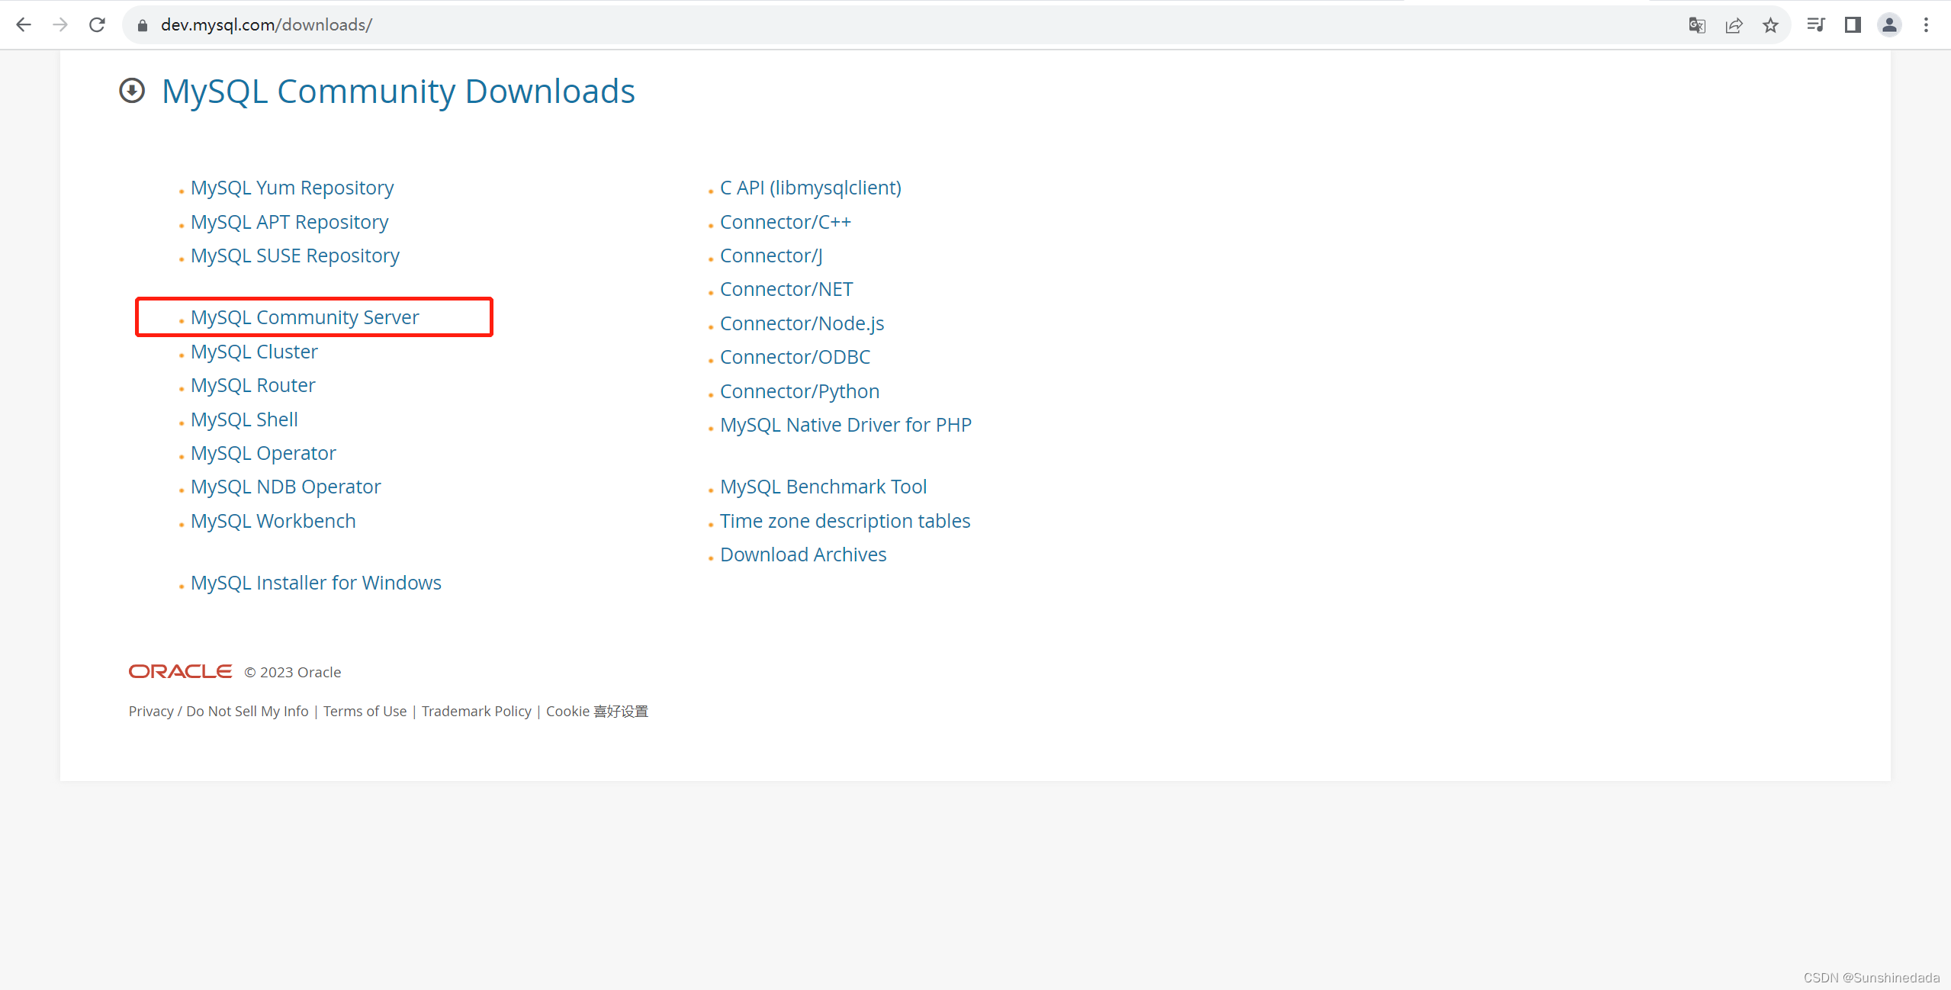Open MySQL Router link
Image resolution: width=1951 pixels, height=990 pixels.
253,385
